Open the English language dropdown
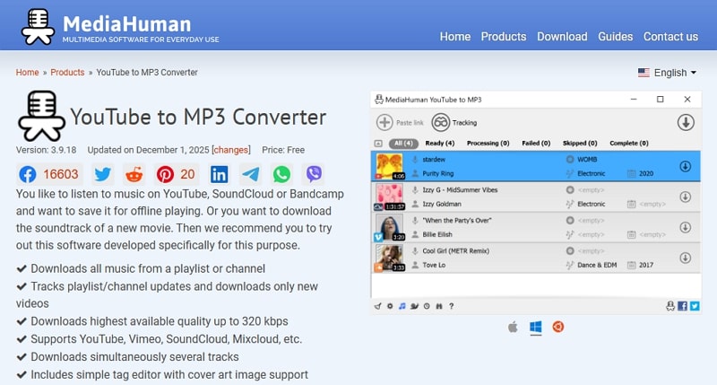Screen dimensions: 717x385 [667, 73]
